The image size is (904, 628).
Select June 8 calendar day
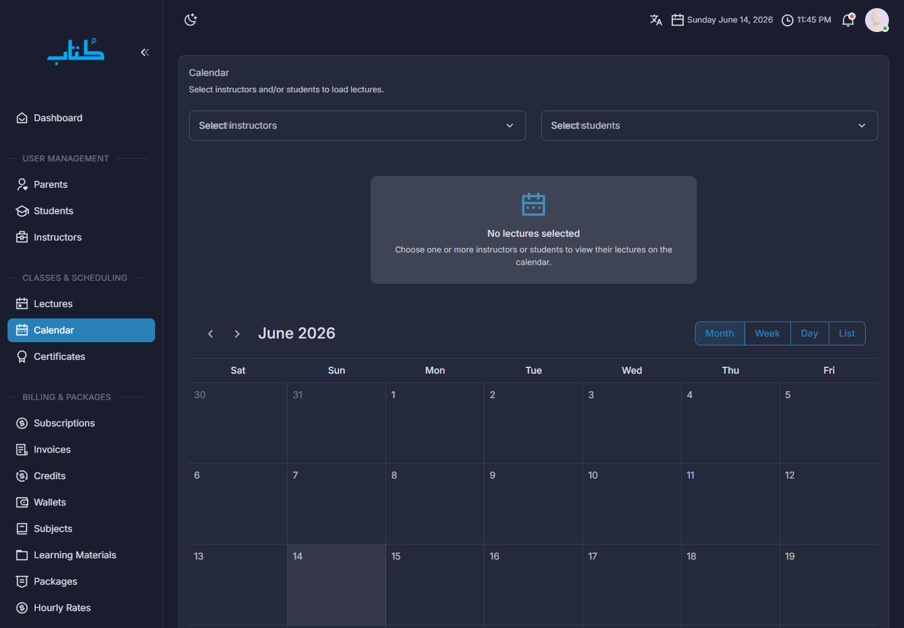(x=435, y=504)
